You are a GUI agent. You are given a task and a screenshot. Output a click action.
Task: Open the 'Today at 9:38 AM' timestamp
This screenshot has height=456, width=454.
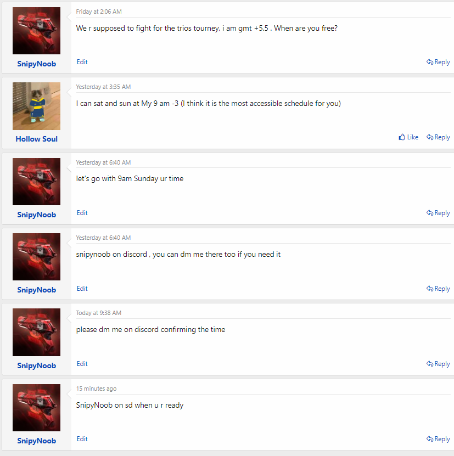tap(99, 313)
